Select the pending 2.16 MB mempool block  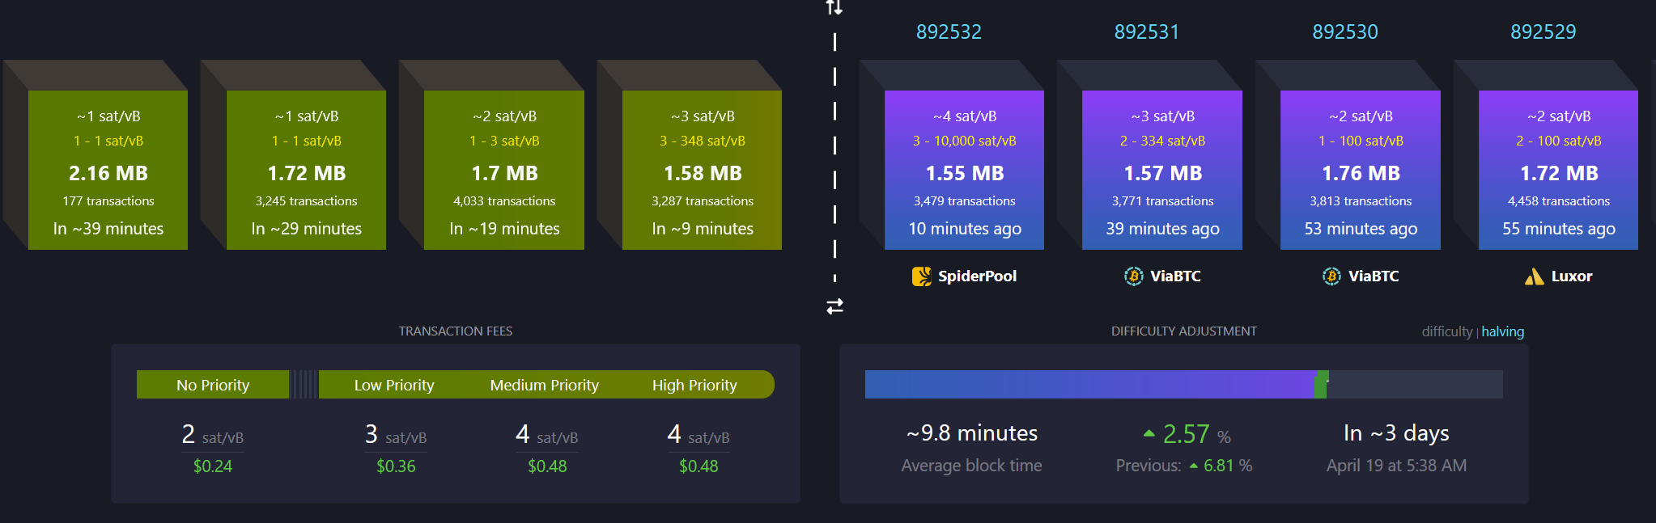(x=108, y=170)
